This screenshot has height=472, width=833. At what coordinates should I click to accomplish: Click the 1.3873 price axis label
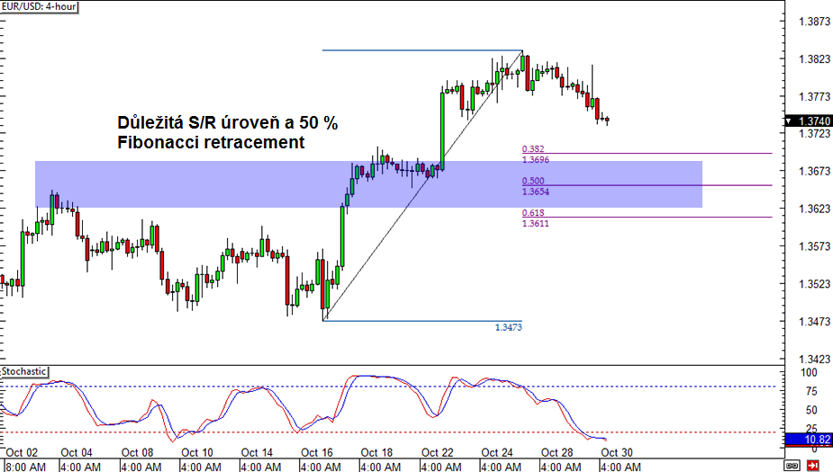tap(814, 22)
